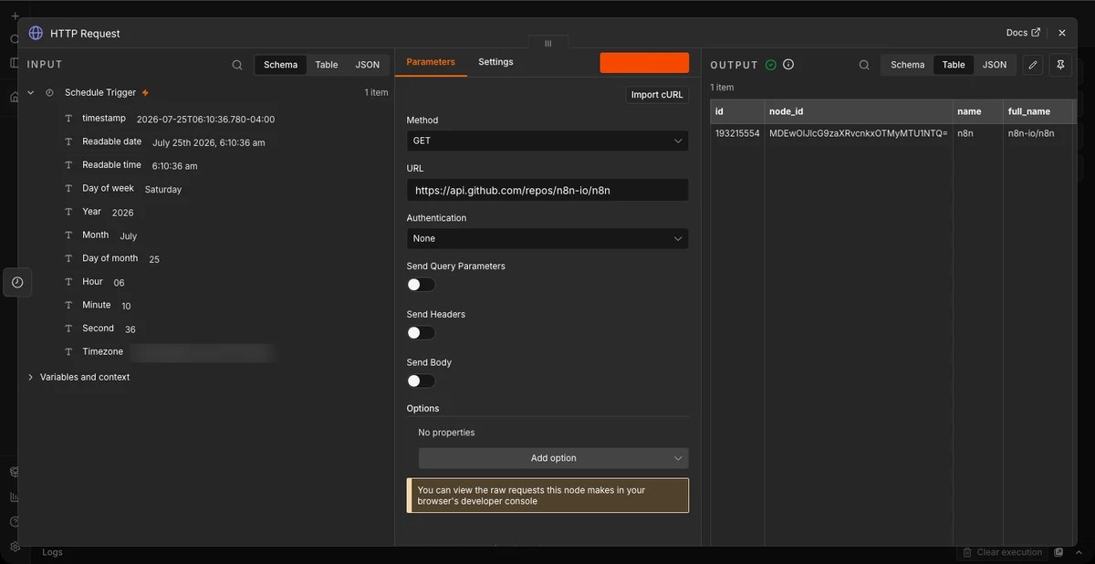
Task: Enable the Send Headers switch
Action: click(421, 333)
